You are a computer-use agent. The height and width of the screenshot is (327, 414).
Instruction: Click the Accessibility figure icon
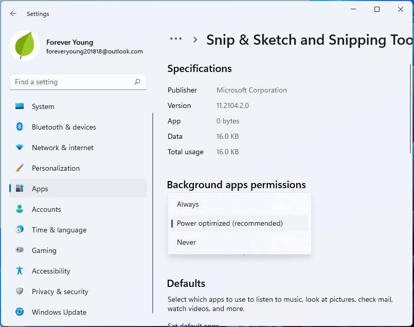pos(20,270)
